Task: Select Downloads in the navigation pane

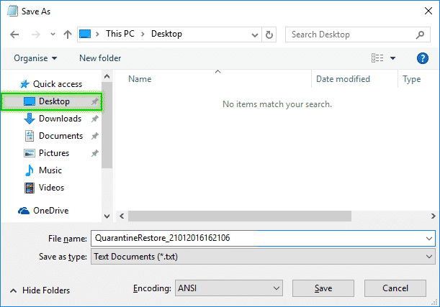Action: pyautogui.click(x=60, y=119)
